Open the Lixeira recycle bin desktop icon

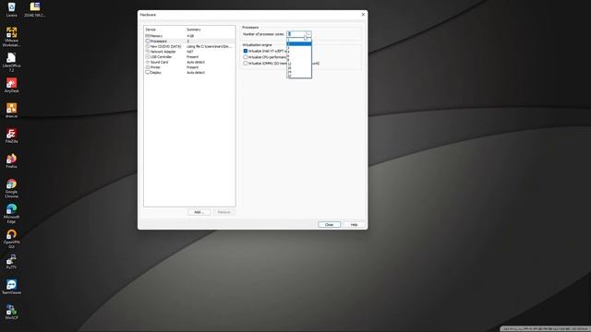tap(11, 10)
